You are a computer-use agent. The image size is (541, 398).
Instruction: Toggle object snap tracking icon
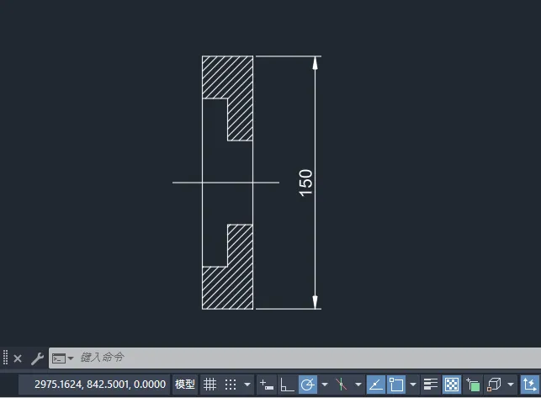(x=376, y=385)
